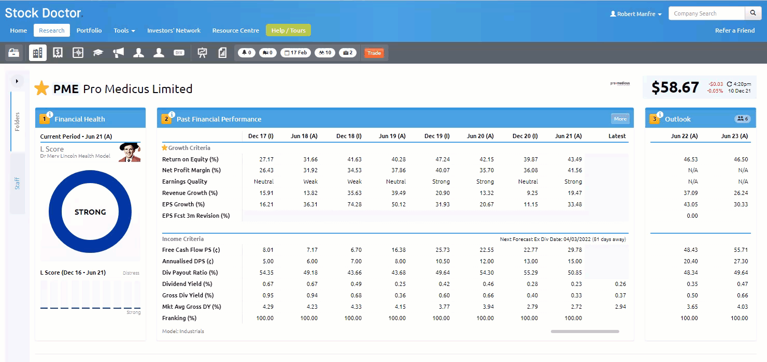Viewport: 767px width, 362px height.
Task: Open Resource Centre navigation item
Action: [236, 31]
